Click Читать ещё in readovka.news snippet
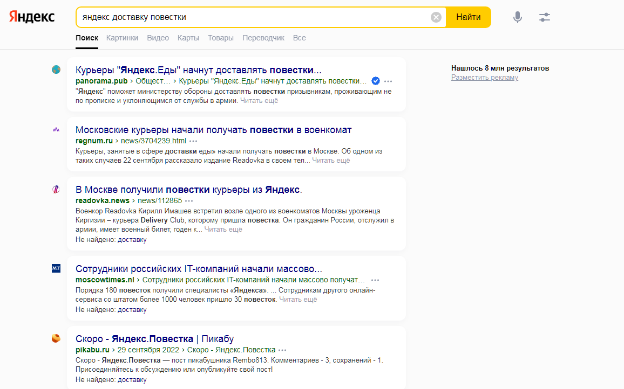Screen dimensions: 624x389 coord(223,230)
